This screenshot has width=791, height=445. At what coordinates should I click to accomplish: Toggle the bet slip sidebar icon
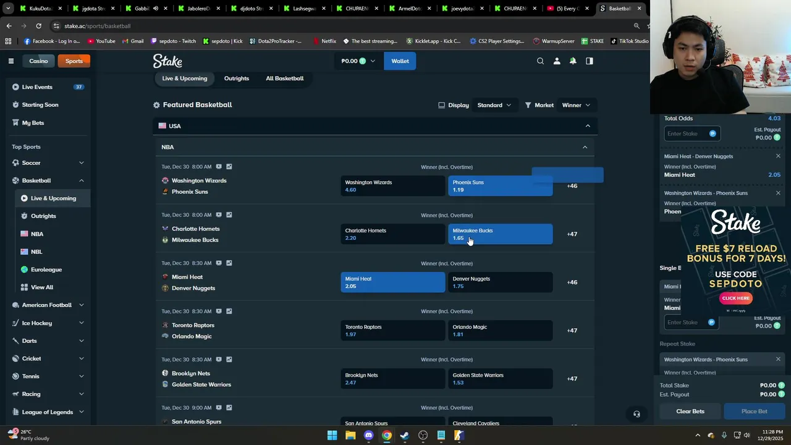(x=590, y=61)
